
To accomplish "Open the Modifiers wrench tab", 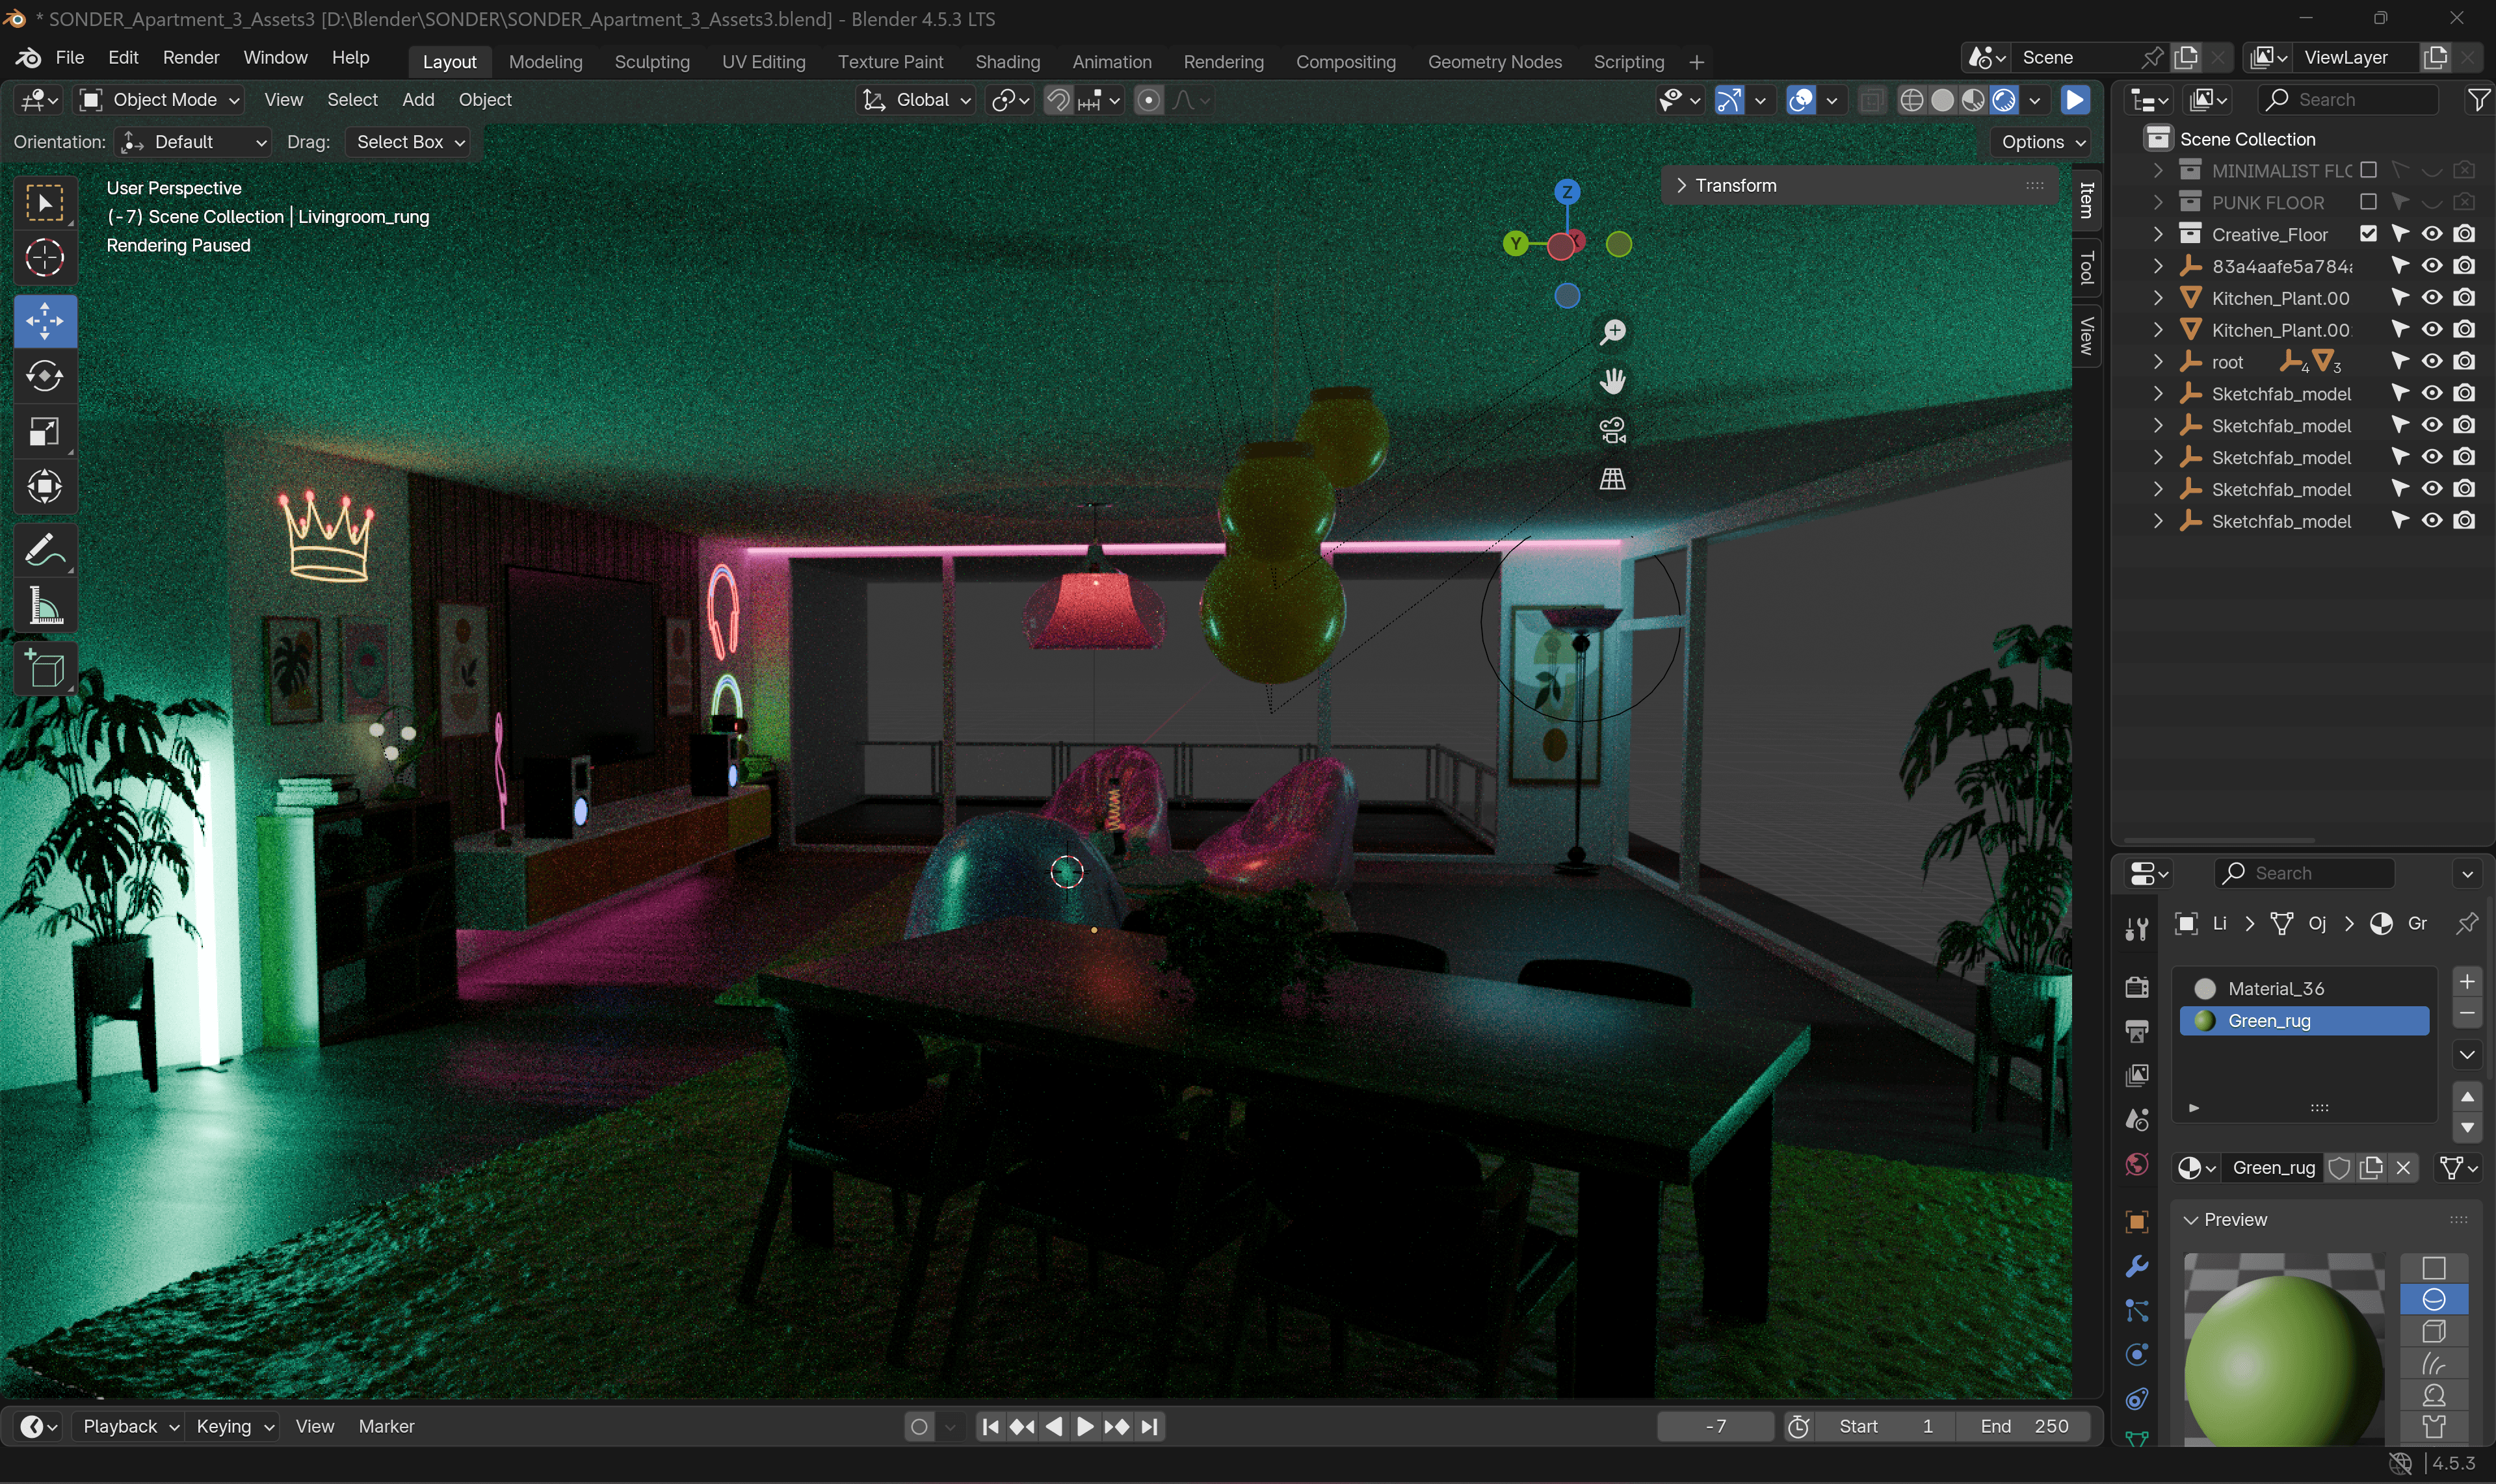I will (2137, 1266).
